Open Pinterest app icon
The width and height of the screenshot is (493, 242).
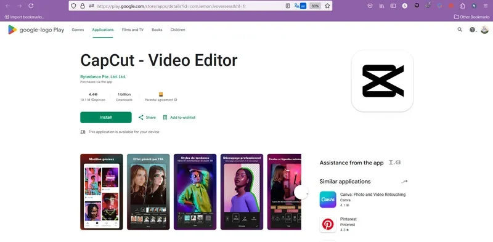328,224
